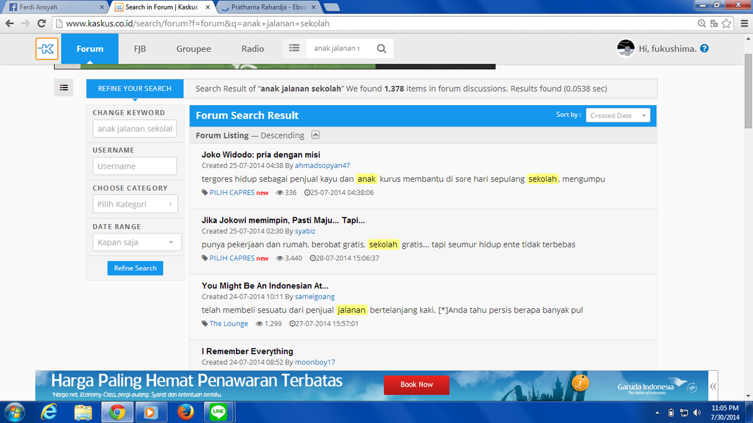Click the fukushima user avatar
The width and height of the screenshot is (753, 423).
pos(625,49)
